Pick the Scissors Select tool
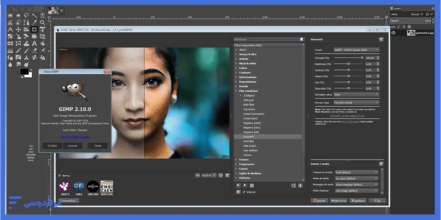Image resolution: width=441 pixels, height=220 pixels. click(x=10, y=22)
